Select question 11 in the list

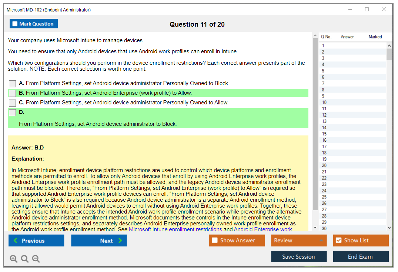pos(353,108)
